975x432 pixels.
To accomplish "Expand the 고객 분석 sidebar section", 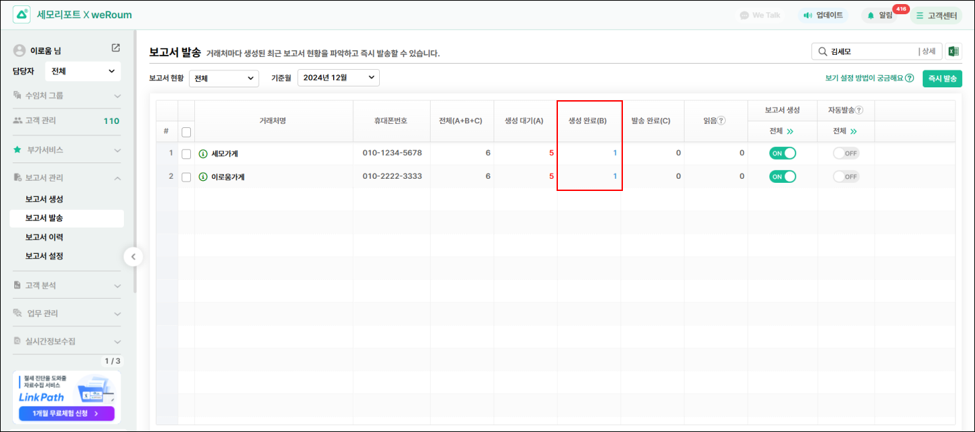I will pyautogui.click(x=67, y=286).
